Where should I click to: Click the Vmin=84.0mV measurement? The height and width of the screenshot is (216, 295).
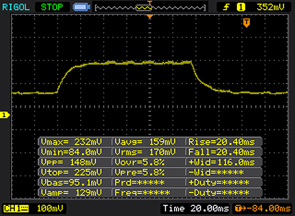click(71, 152)
